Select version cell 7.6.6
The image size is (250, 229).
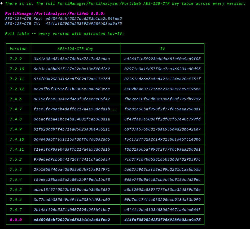point(16,200)
